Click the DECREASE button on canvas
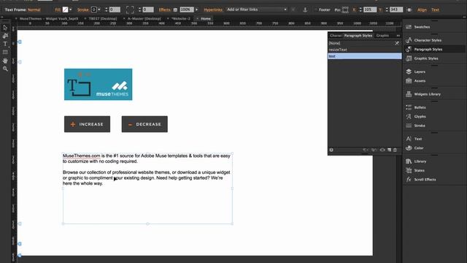 click(x=144, y=124)
